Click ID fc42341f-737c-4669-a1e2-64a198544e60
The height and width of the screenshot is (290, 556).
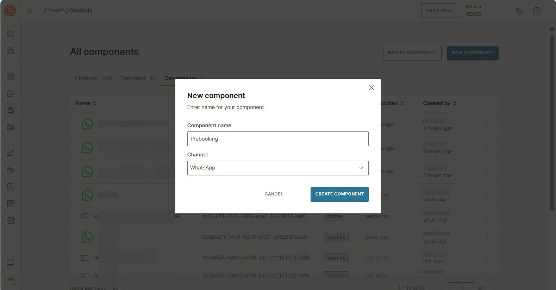(255, 216)
